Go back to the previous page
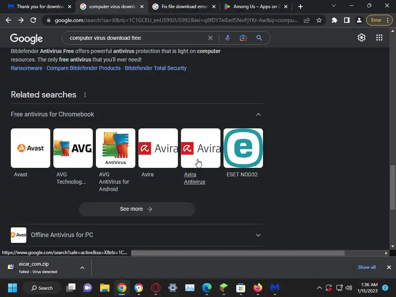 tap(9, 20)
